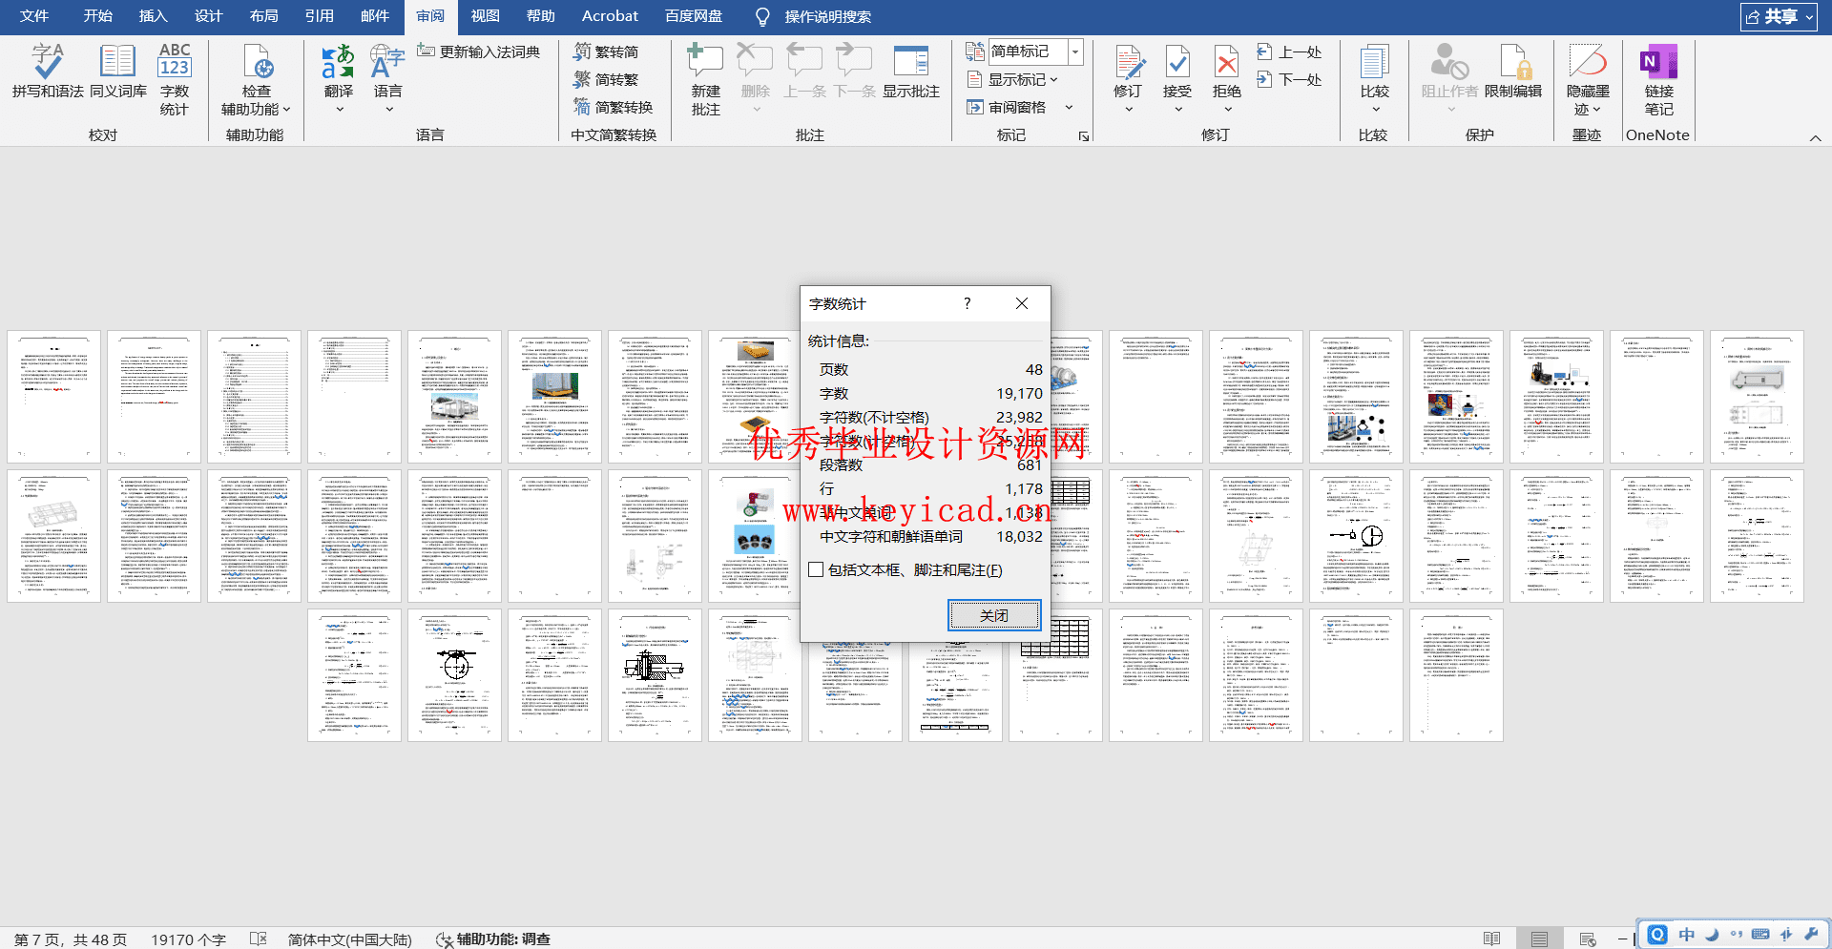Switch to Read Mode view in status bar
Viewport: 1832px width, 949px height.
(1492, 939)
